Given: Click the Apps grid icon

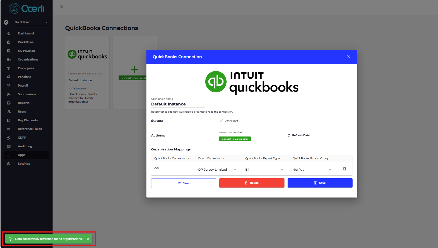Looking at the screenshot, I should coord(9,155).
